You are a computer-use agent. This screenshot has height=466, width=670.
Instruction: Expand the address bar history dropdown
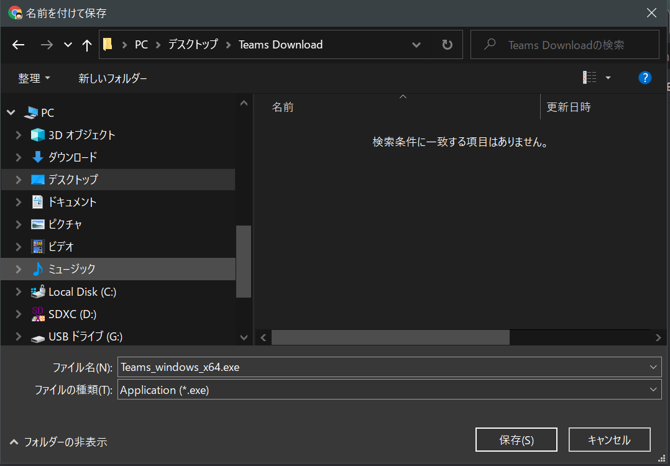[416, 44]
